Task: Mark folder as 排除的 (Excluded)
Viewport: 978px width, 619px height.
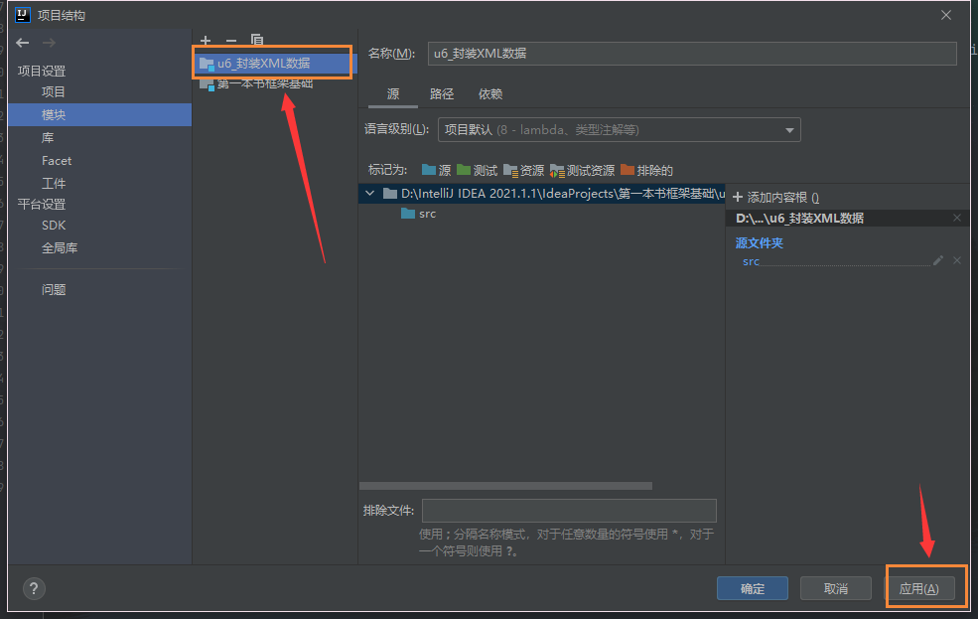Action: coord(646,170)
